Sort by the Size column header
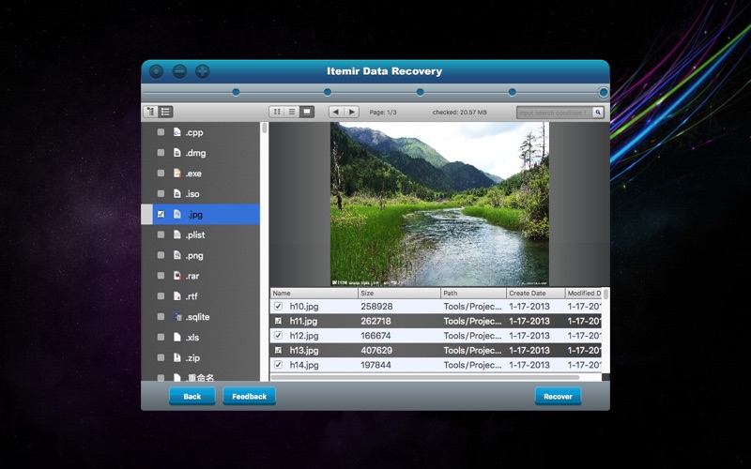The width and height of the screenshot is (751, 469). coord(399,293)
